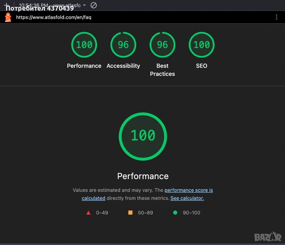Click the 'Values are estimated and may vary' text

click(113, 190)
